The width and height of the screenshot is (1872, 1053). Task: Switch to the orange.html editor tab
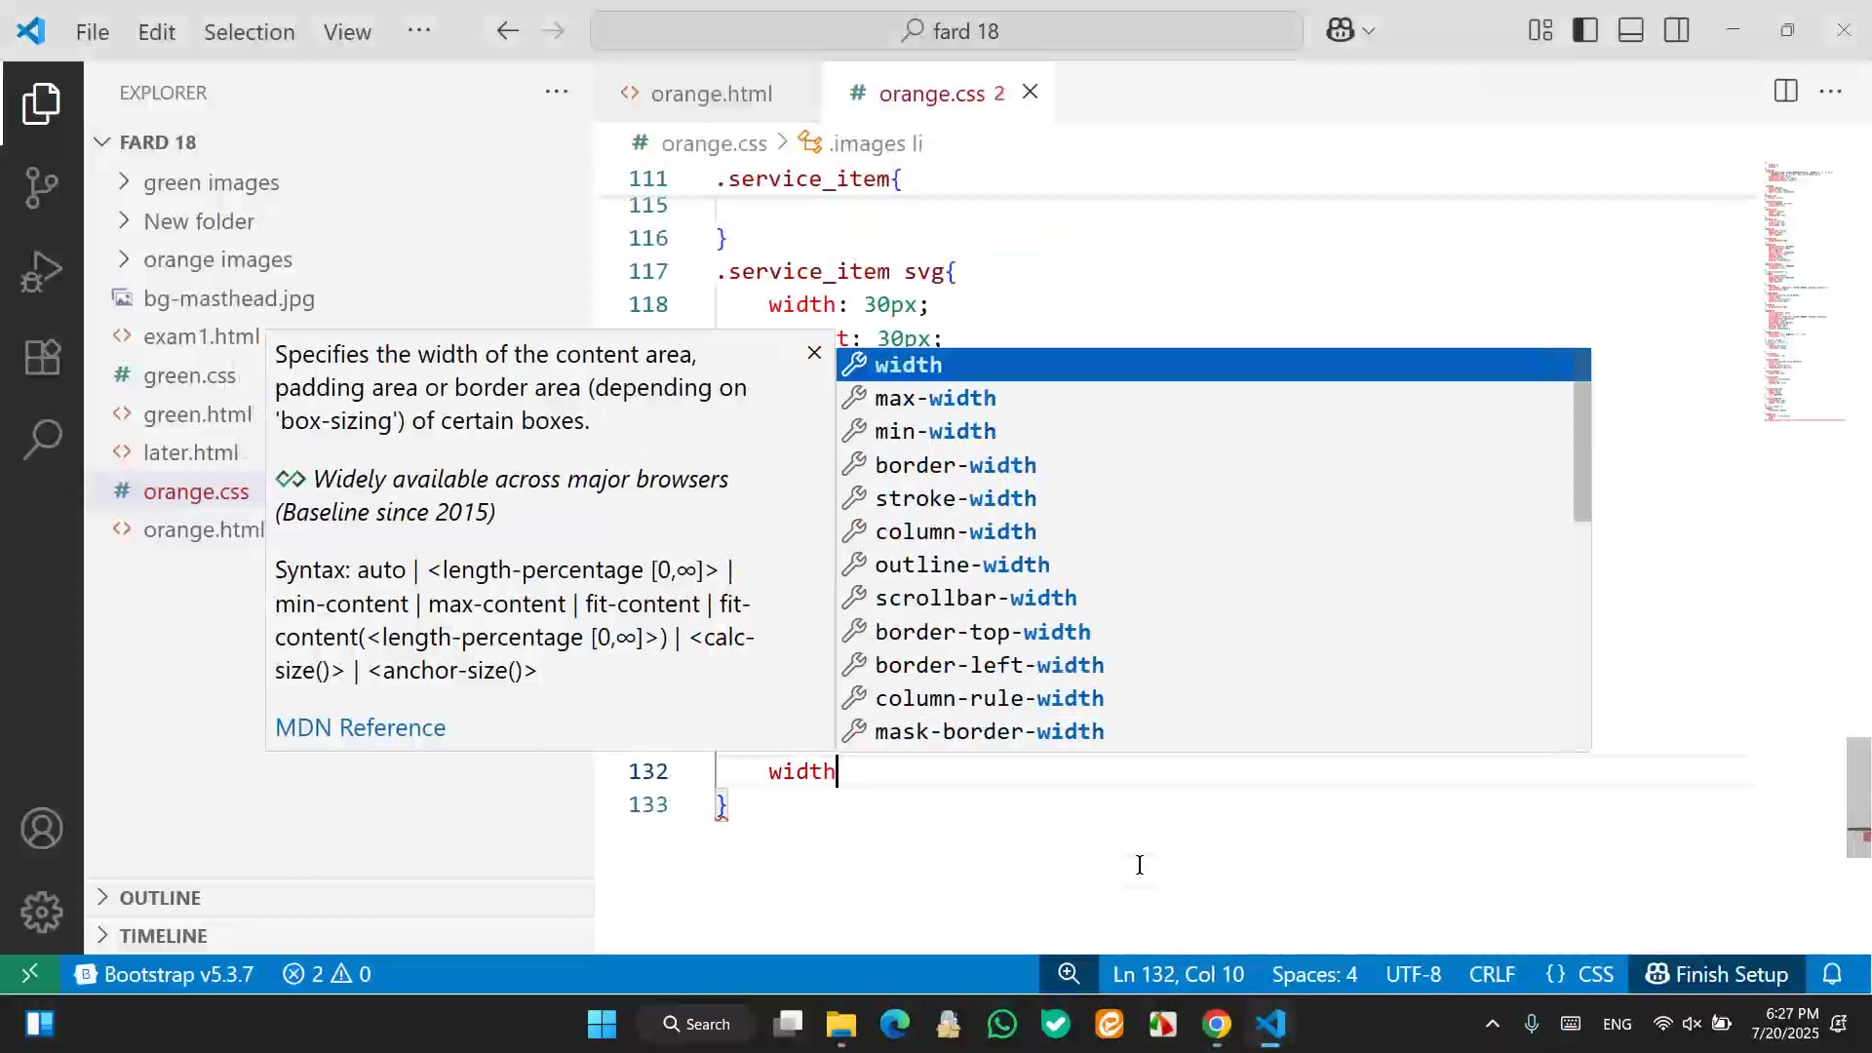click(710, 94)
